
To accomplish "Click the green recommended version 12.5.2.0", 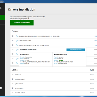I will [61, 60].
